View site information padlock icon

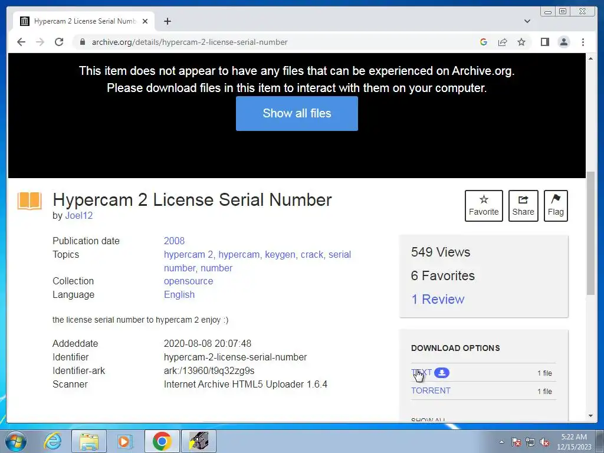point(83,42)
